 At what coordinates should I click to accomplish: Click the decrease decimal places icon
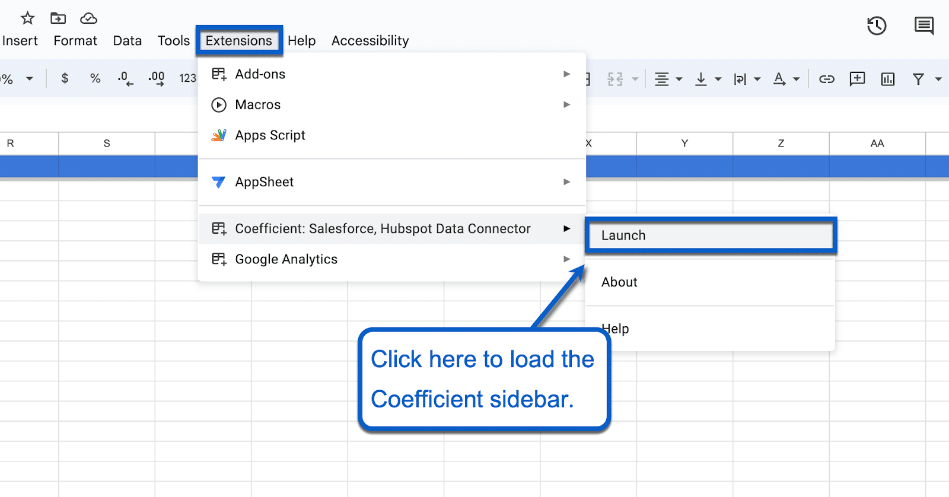click(125, 78)
